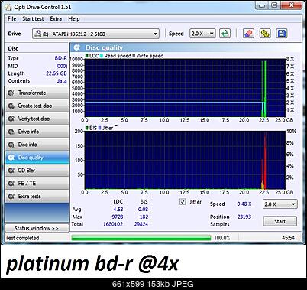Click the LDC total value 1680102
This screenshot has width=307, height=290.
coord(113,224)
